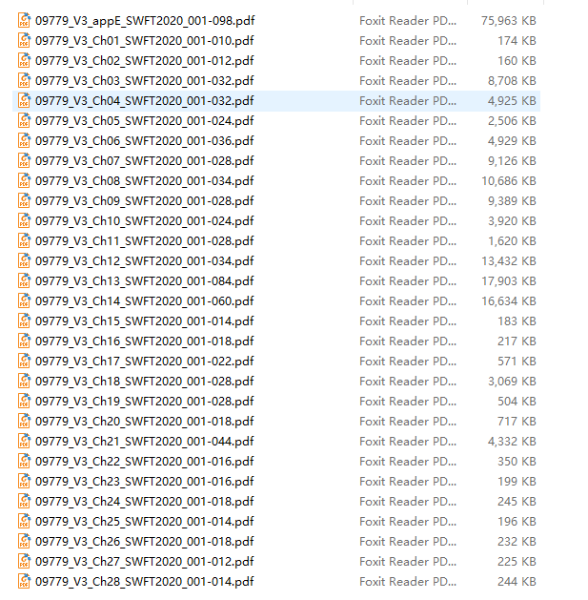Select the 13,432 KB size cell
This screenshot has width=588, height=600.
coord(509,261)
